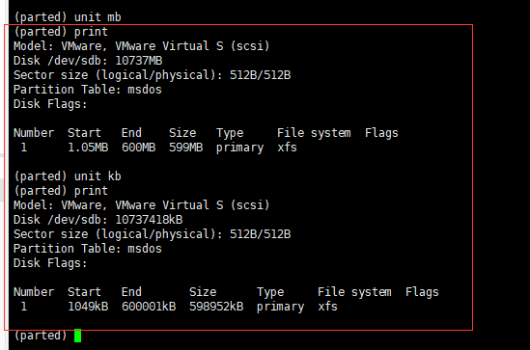Screen dimensions: 530x350
Task: Click 'Partition Table: msdos' under the MB disk size
Action: 88,90
